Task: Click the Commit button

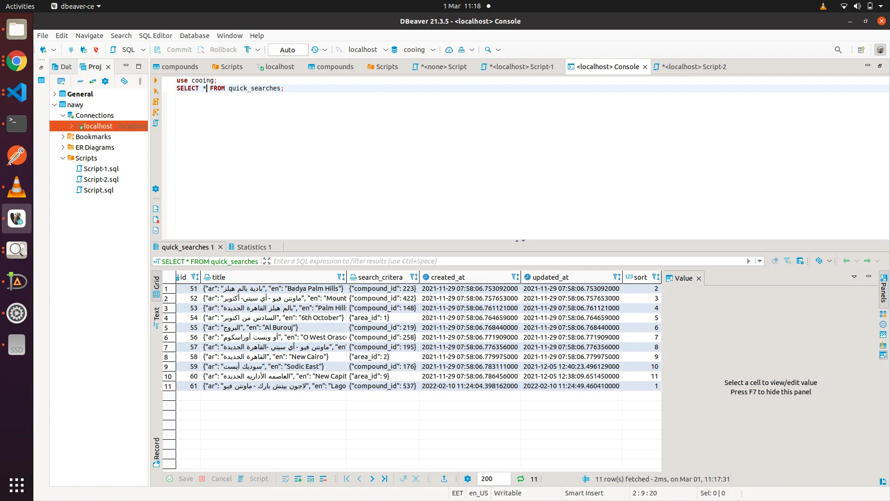Action: point(173,50)
